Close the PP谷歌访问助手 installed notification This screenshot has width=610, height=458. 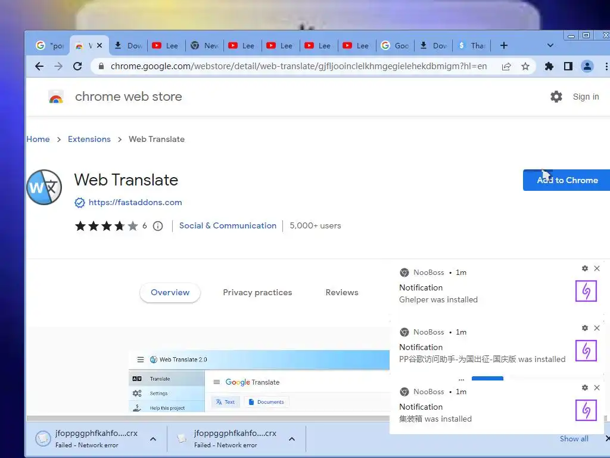click(x=597, y=328)
